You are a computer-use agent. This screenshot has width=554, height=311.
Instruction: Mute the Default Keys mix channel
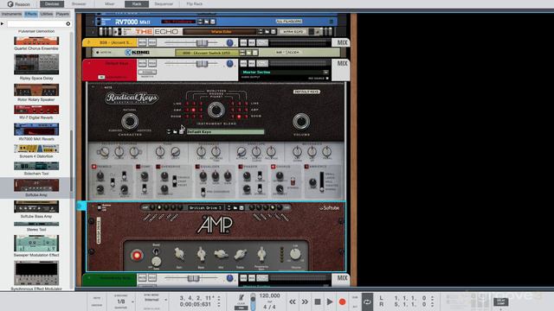(x=142, y=63)
